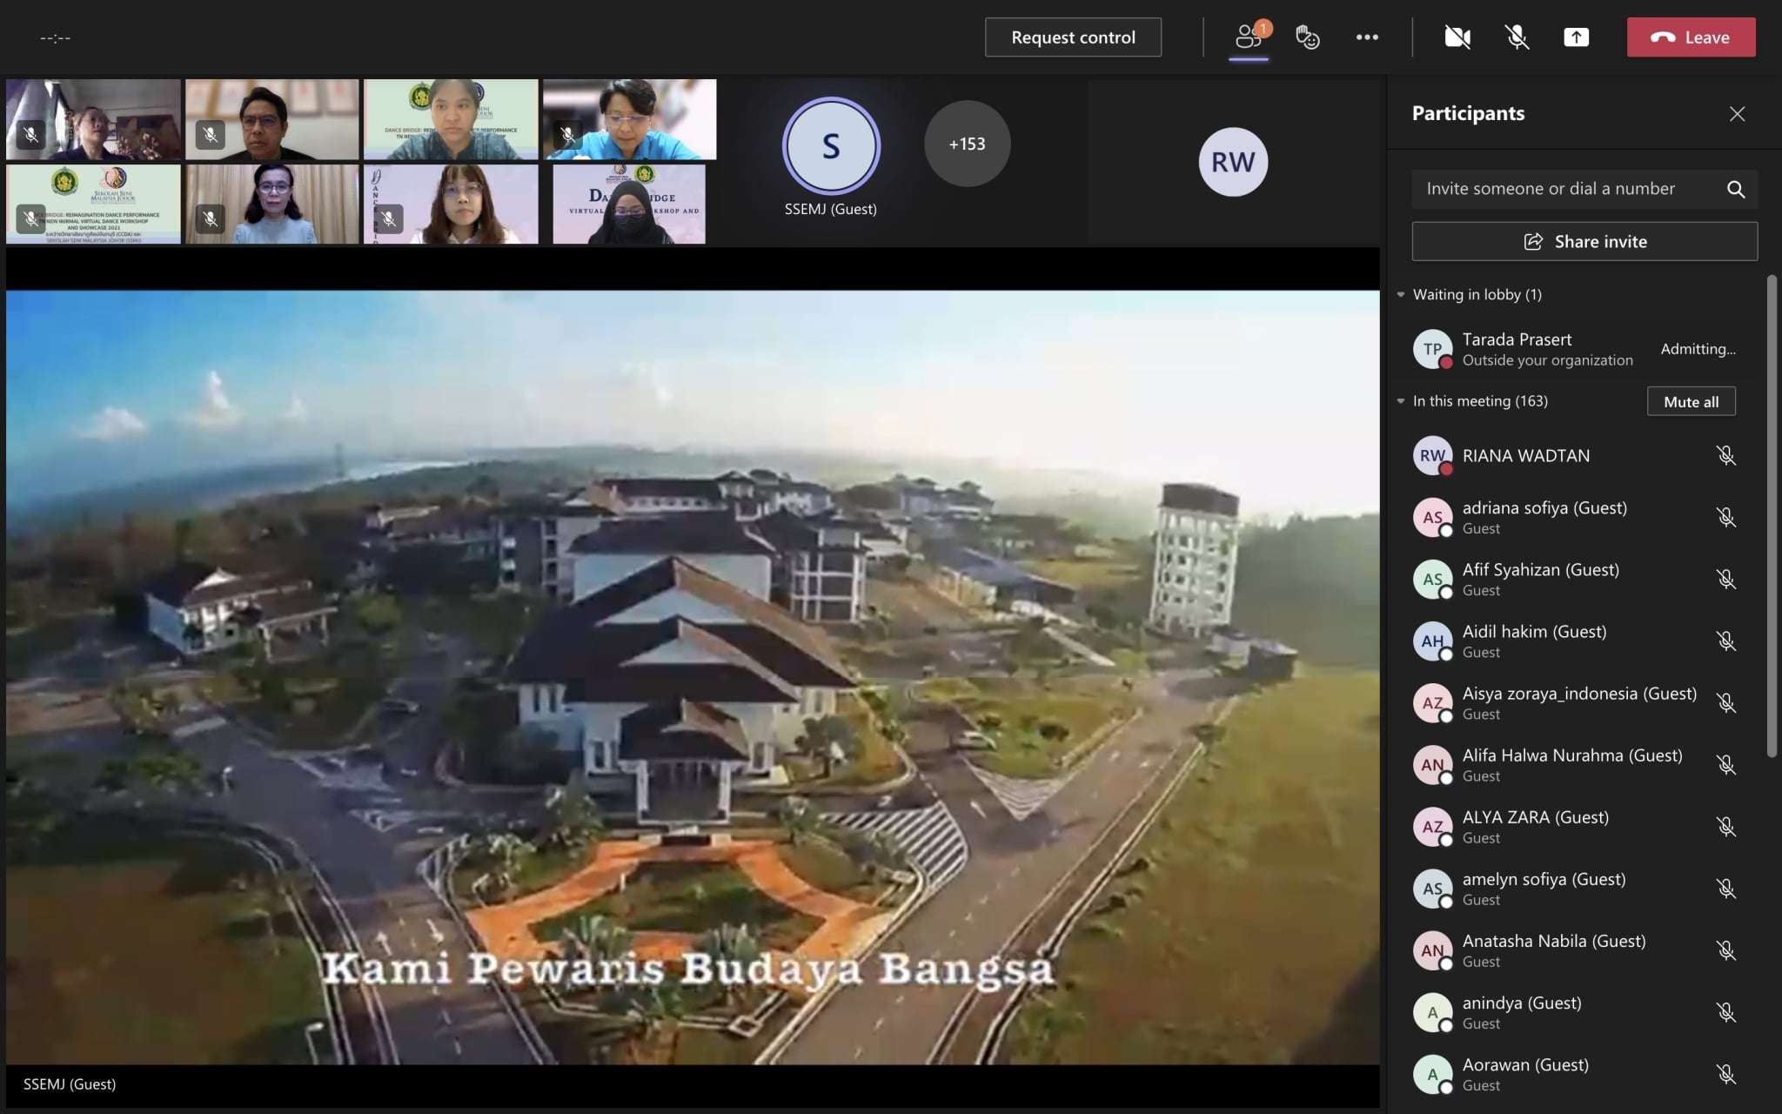Unmute using the toolbar microphone toggle

(x=1517, y=37)
